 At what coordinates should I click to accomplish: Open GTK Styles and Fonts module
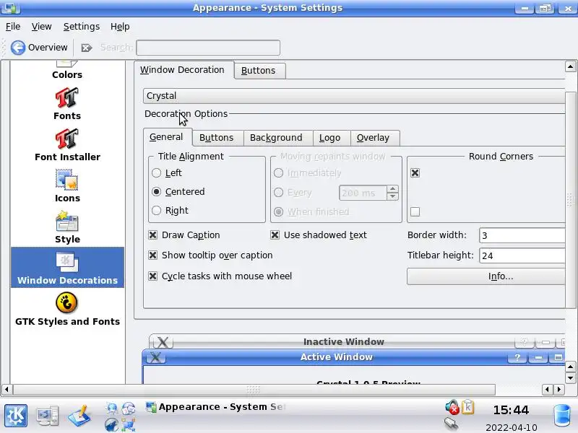(x=67, y=310)
